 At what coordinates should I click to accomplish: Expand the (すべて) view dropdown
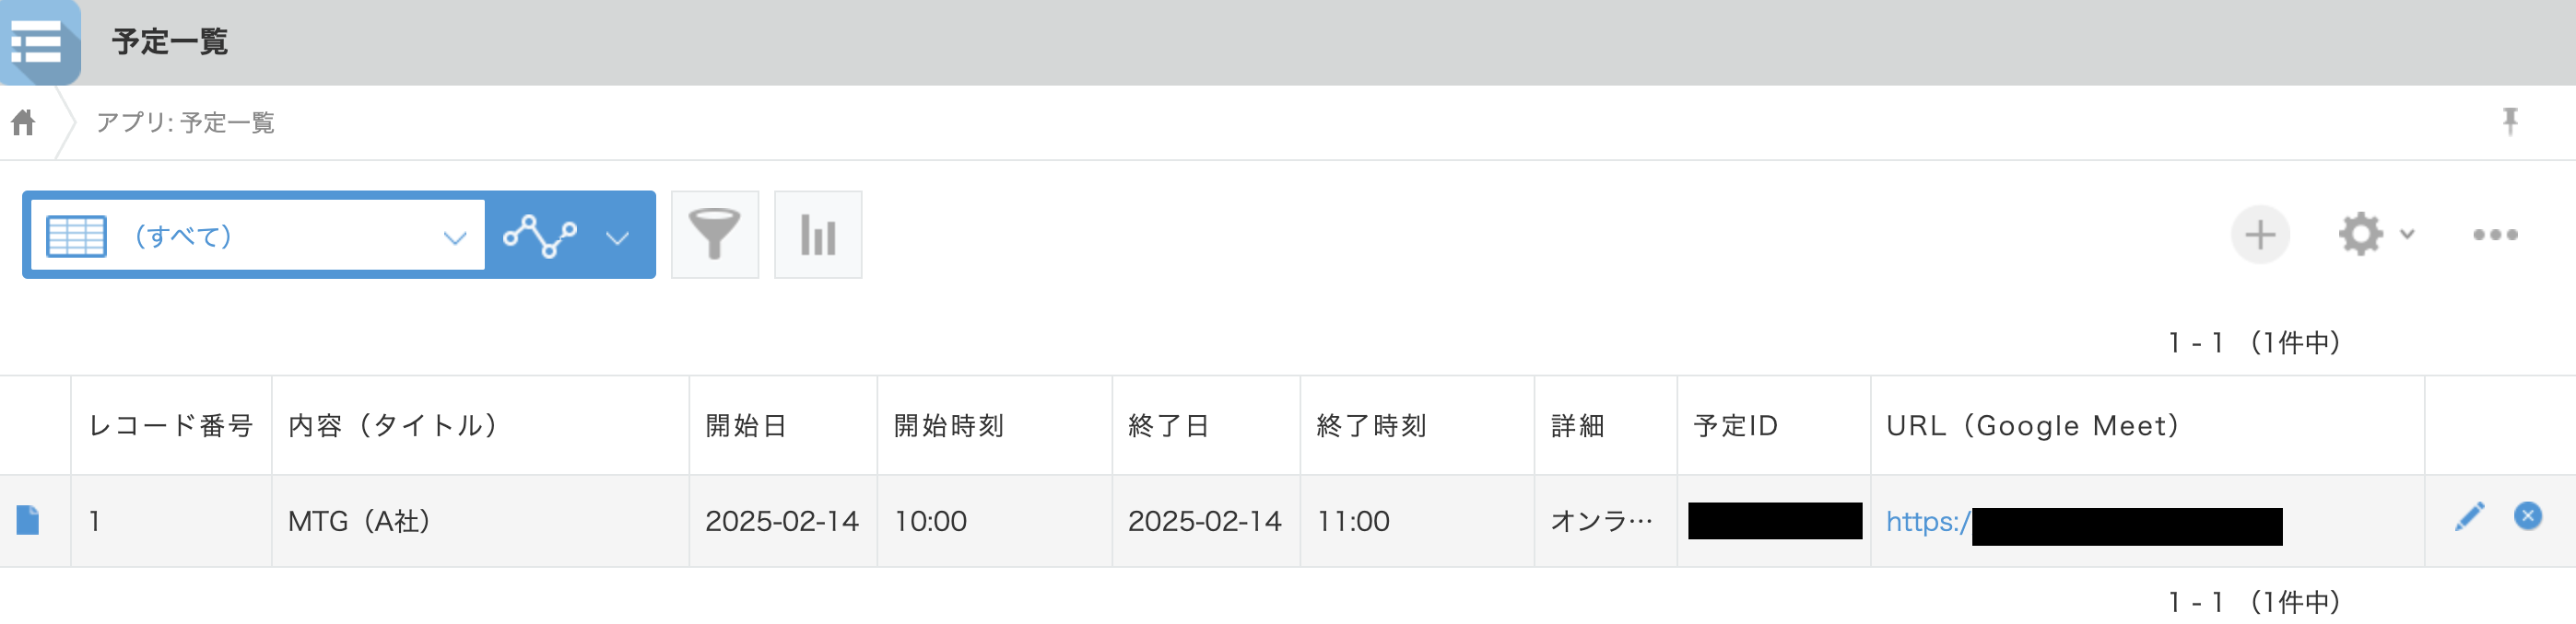[x=455, y=237]
